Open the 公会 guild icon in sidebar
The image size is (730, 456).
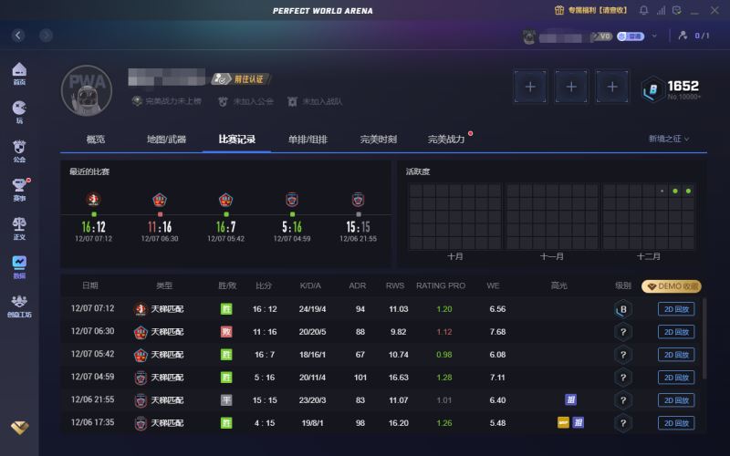pyautogui.click(x=19, y=151)
